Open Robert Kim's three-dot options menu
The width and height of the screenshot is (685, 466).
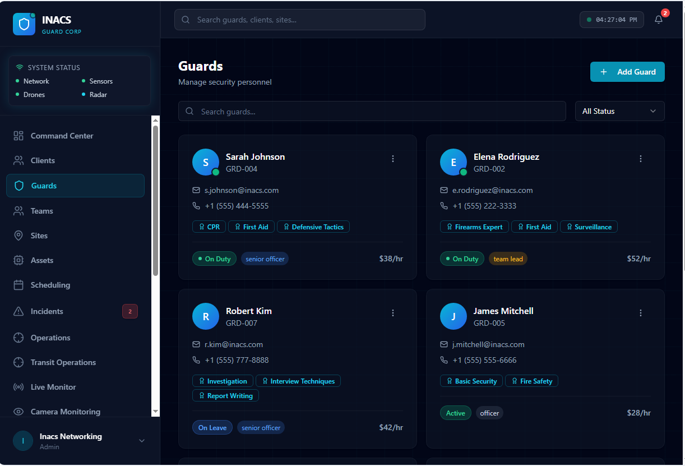393,313
